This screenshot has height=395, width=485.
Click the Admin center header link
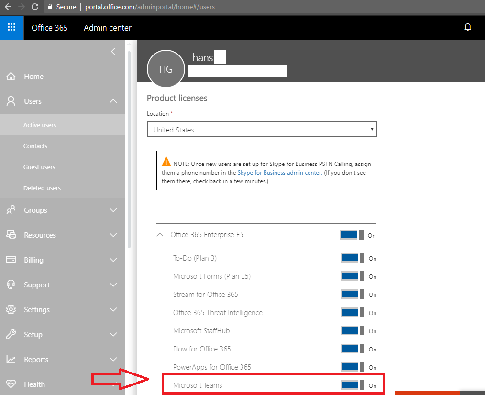click(x=107, y=28)
